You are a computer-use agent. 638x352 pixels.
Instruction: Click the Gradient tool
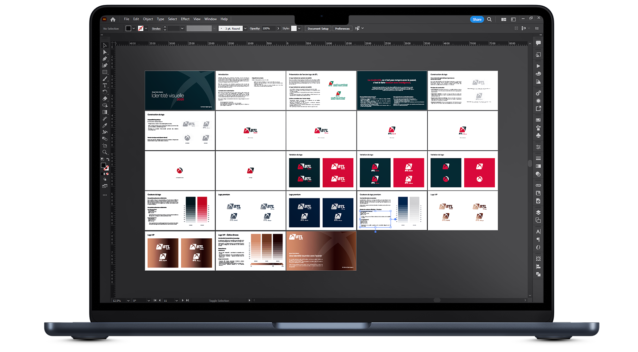[x=105, y=112]
